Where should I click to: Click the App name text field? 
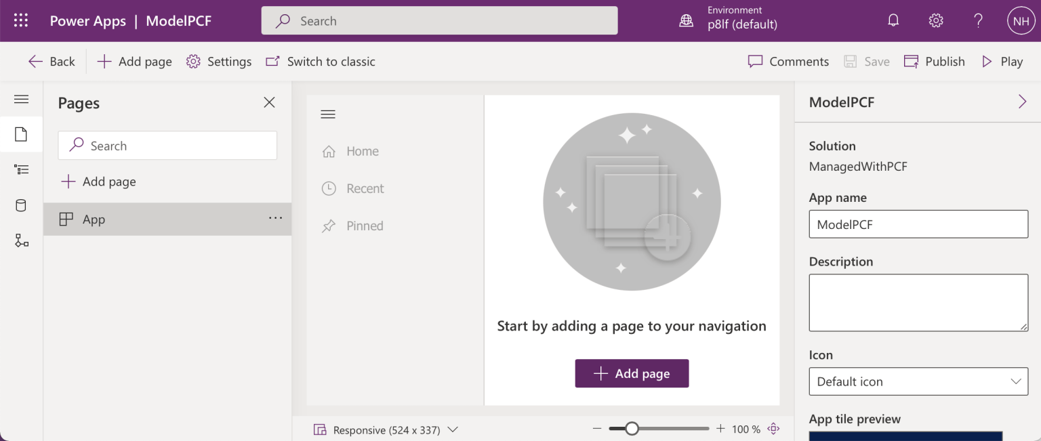pos(918,224)
